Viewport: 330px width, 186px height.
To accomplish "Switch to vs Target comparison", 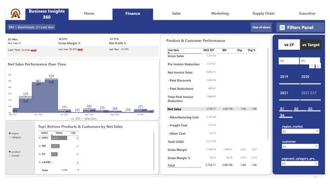I will pyautogui.click(x=311, y=45).
